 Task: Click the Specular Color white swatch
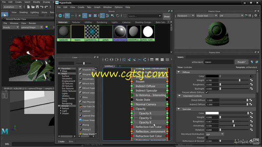click(x=212, y=113)
